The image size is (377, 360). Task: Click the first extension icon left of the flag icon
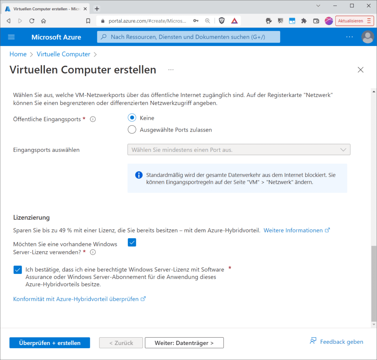(268, 21)
